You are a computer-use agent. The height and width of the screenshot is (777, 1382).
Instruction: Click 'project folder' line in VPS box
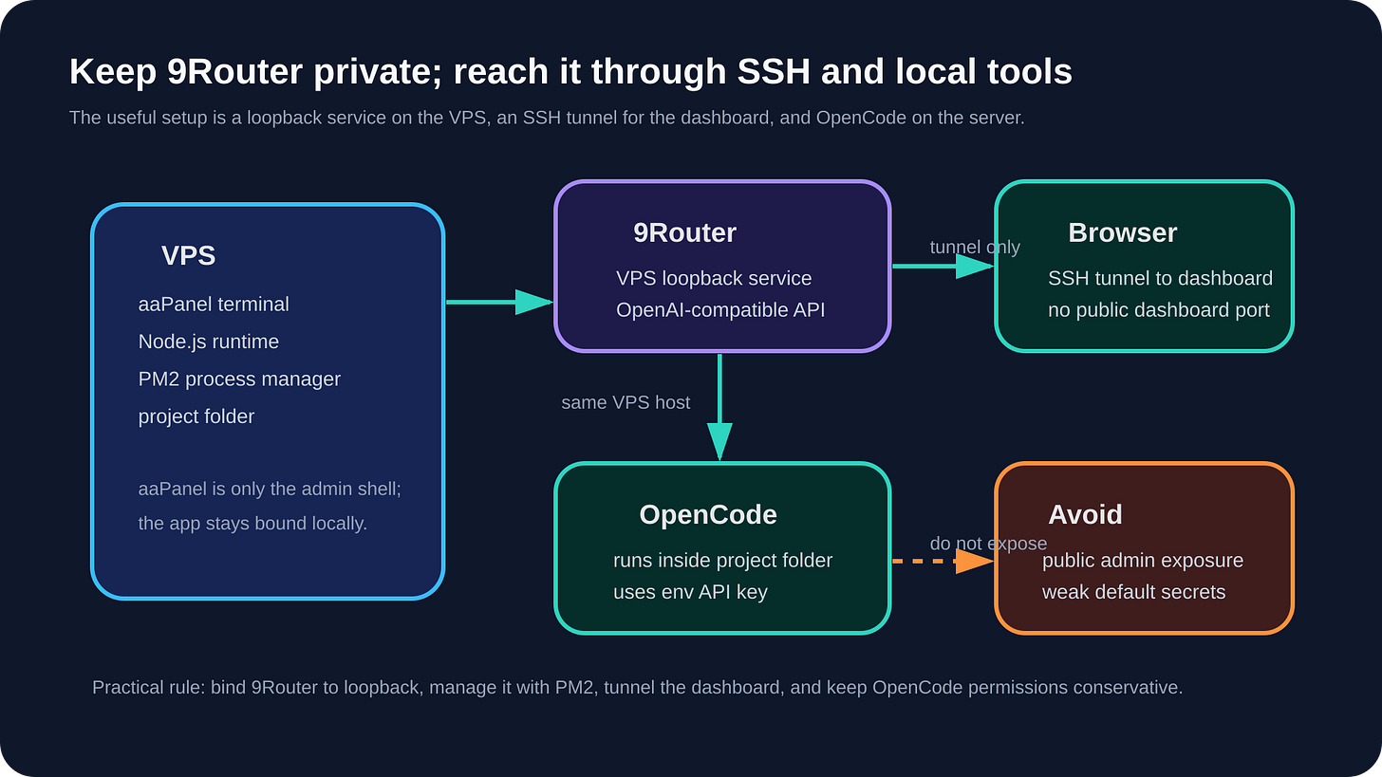tap(196, 416)
